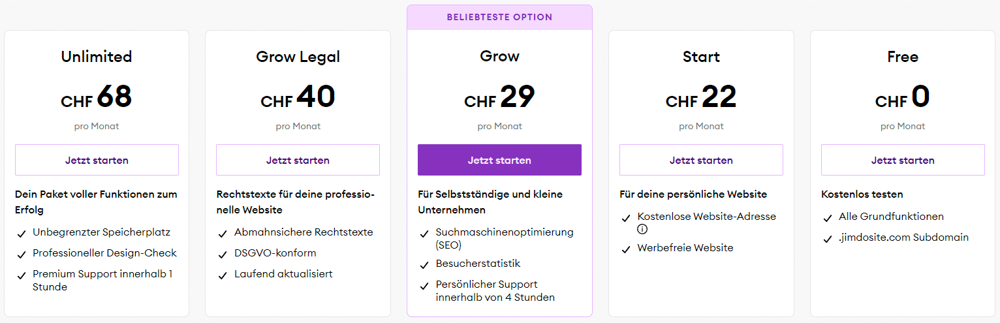Click the Premium Support innerhalb 1 Stunde text

(102, 281)
